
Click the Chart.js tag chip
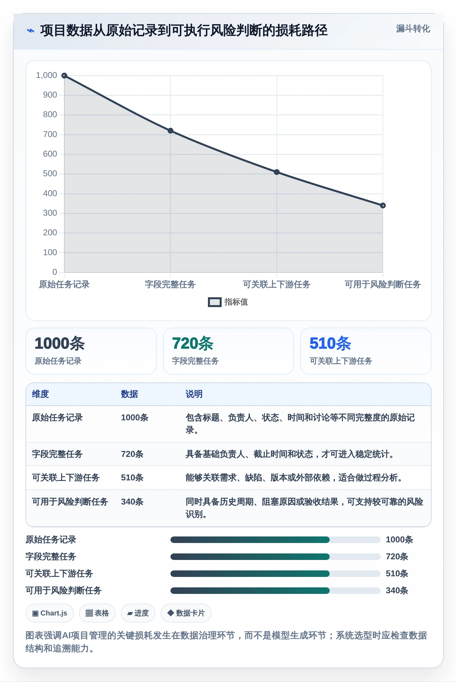pyautogui.click(x=50, y=613)
